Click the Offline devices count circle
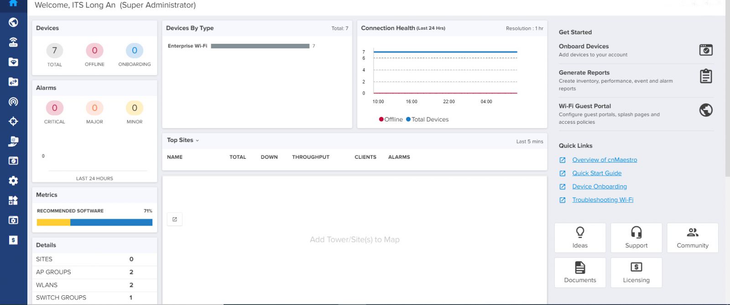The height and width of the screenshot is (305, 730). pos(94,51)
